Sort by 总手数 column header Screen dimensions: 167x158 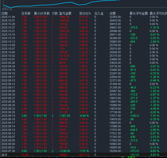click(x=26, y=13)
